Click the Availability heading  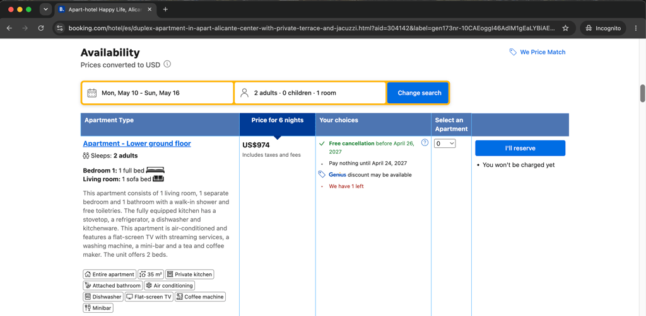(x=110, y=53)
